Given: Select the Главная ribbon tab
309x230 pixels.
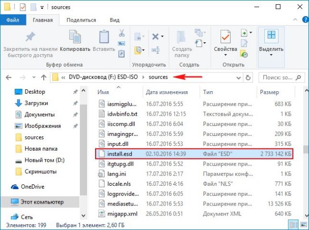Looking at the screenshot, I should point(43,20).
